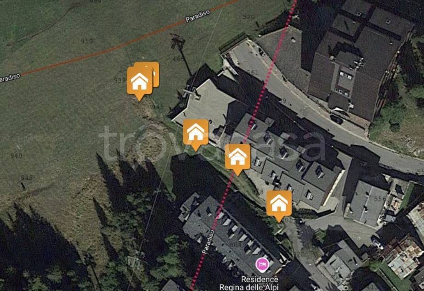Click parcel number 465 near the lift pylon
This screenshot has height=291, width=424.
pos(179,59)
